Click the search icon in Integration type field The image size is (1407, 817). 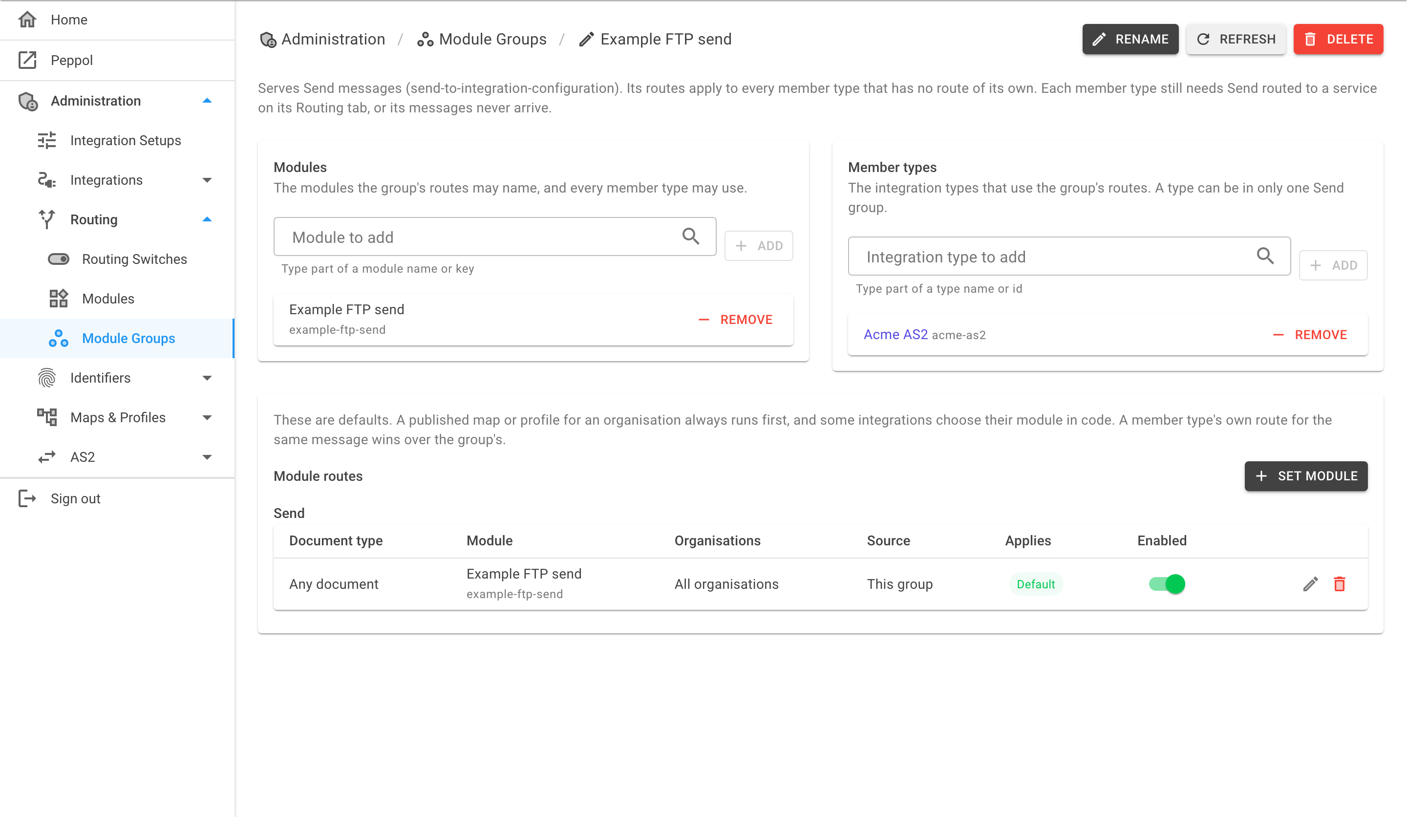(x=1265, y=256)
